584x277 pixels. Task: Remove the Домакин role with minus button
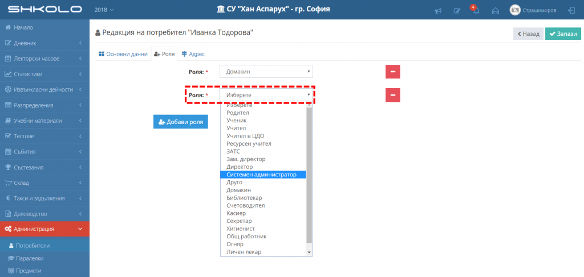click(x=392, y=71)
